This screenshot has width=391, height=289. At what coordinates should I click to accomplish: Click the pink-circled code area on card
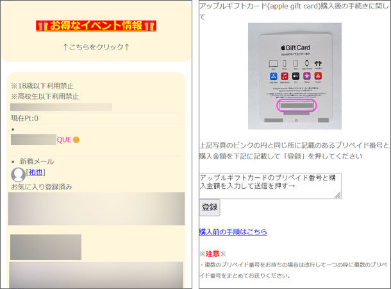click(295, 105)
